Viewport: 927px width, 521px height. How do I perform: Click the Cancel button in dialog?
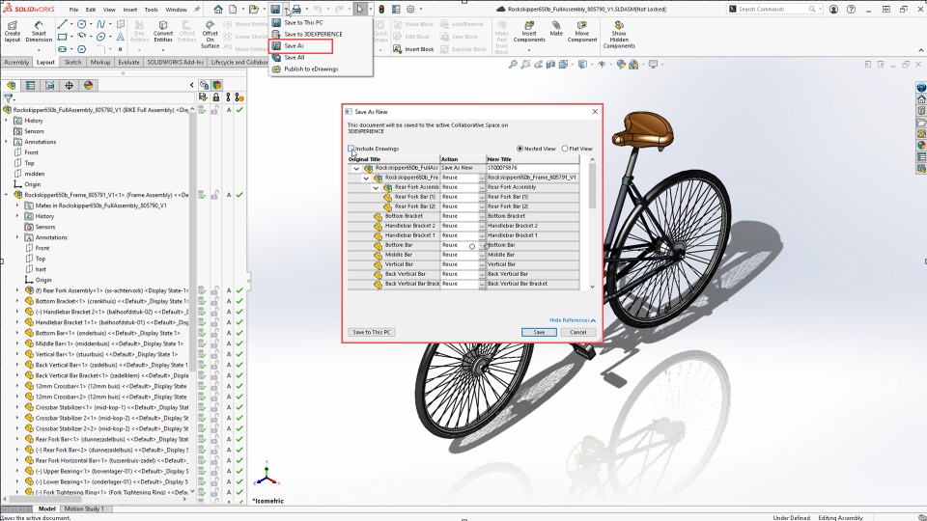(577, 332)
